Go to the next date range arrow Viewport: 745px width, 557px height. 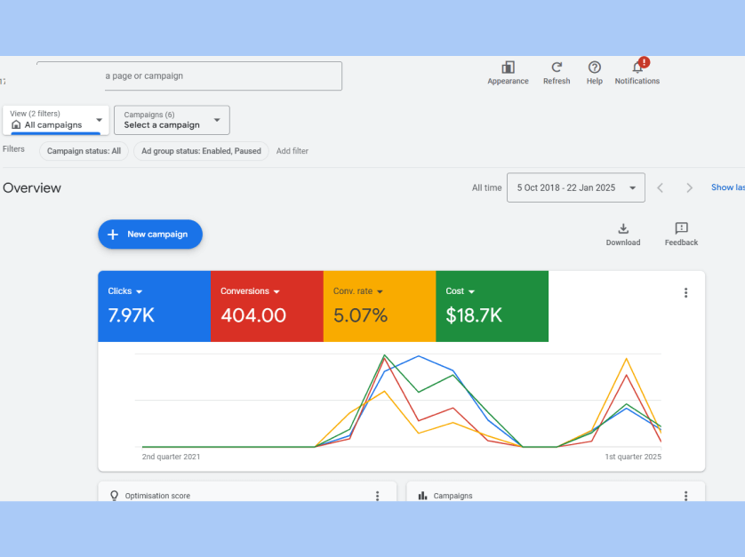pyautogui.click(x=689, y=188)
